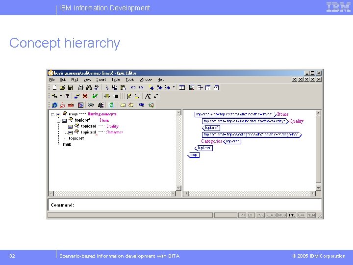Click the Quality topicref opening tag
The height and width of the screenshot is (265, 353).
(x=245, y=121)
